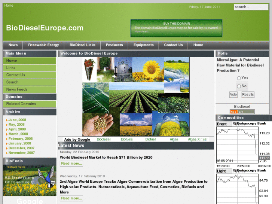Focus the search input field
The width and height of the screenshot is (272, 204).
click(x=251, y=7)
